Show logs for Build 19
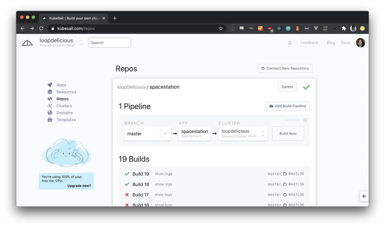Viewport: 385px width, 228px height. (164, 174)
